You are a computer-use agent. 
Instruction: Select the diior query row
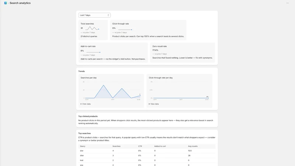click(147, 155)
